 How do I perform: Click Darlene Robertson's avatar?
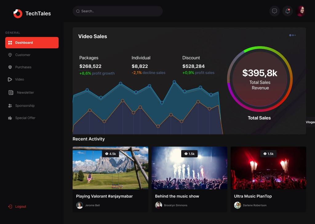pos(237,205)
